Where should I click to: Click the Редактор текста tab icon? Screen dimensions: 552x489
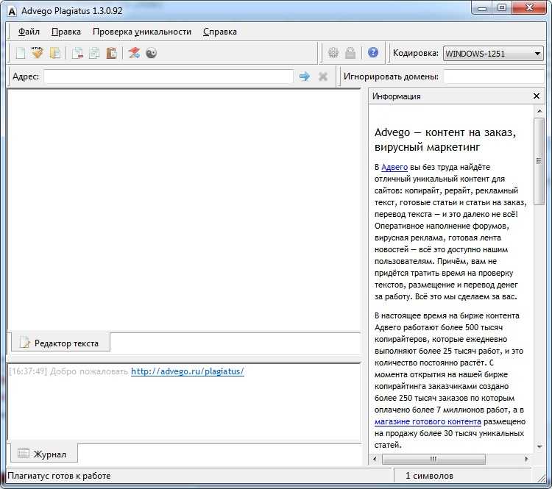click(x=24, y=343)
